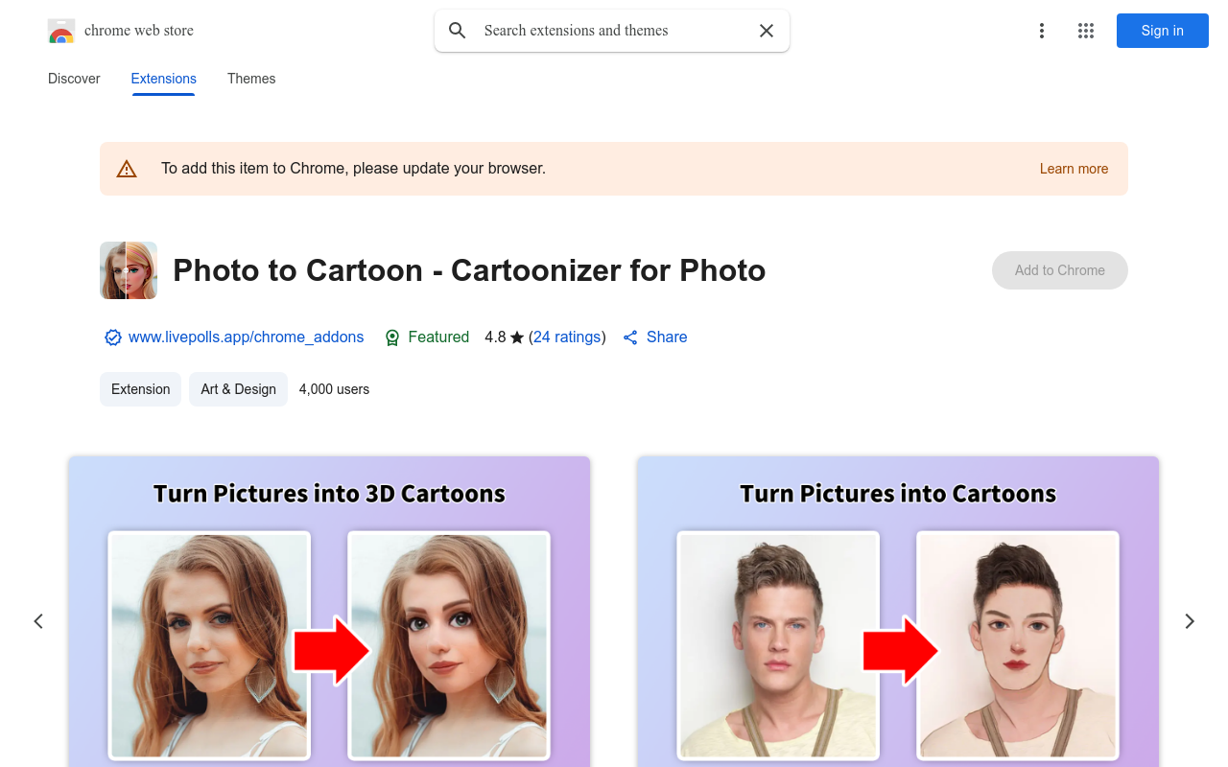1228x767 pixels.
Task: Click the chrome web store title text
Action: click(x=139, y=31)
